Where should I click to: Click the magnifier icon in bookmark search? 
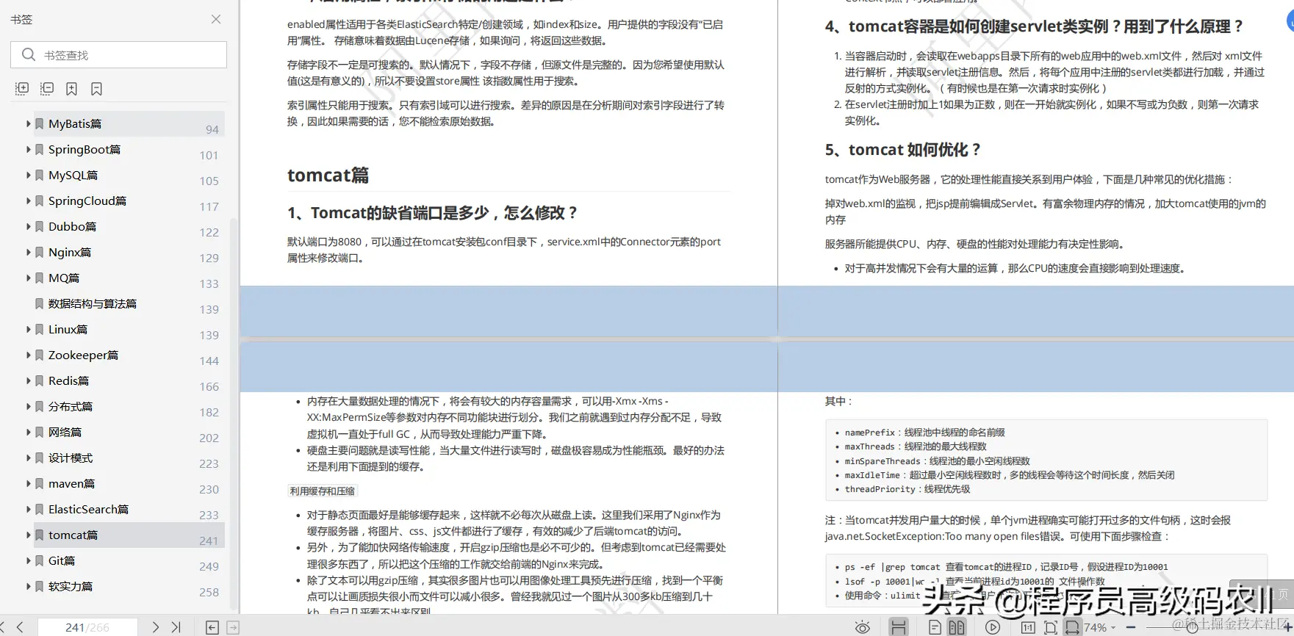tap(29, 55)
